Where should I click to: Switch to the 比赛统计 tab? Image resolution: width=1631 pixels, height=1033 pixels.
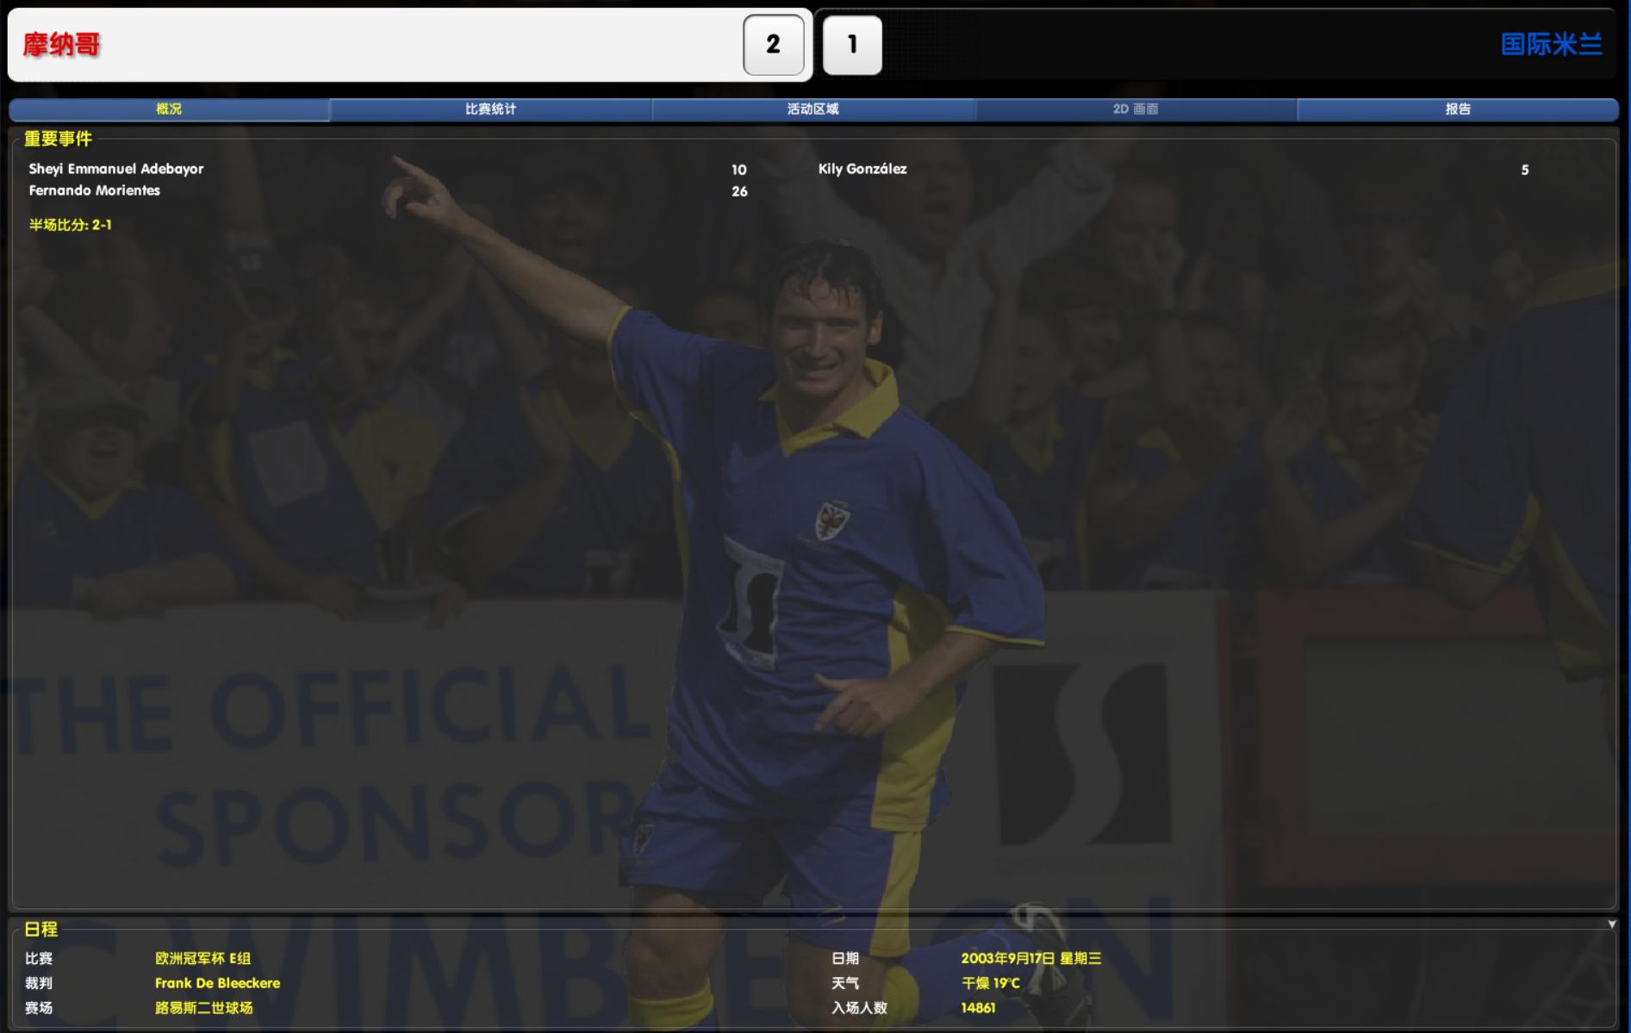click(490, 109)
